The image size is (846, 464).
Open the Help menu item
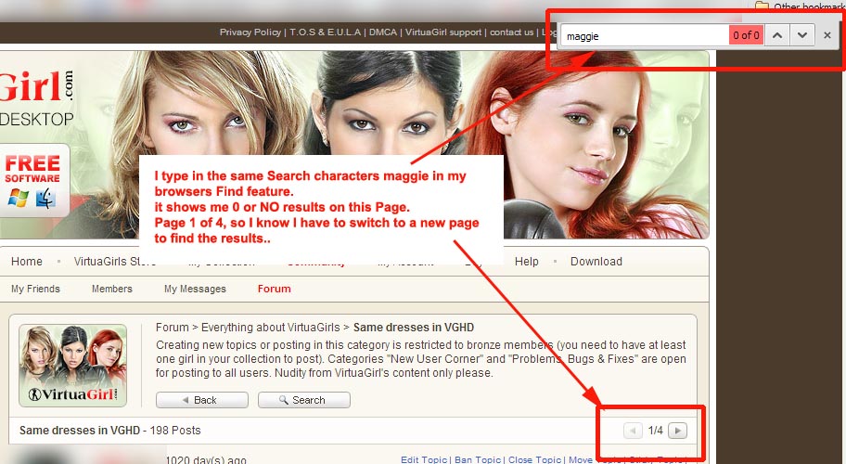[527, 262]
